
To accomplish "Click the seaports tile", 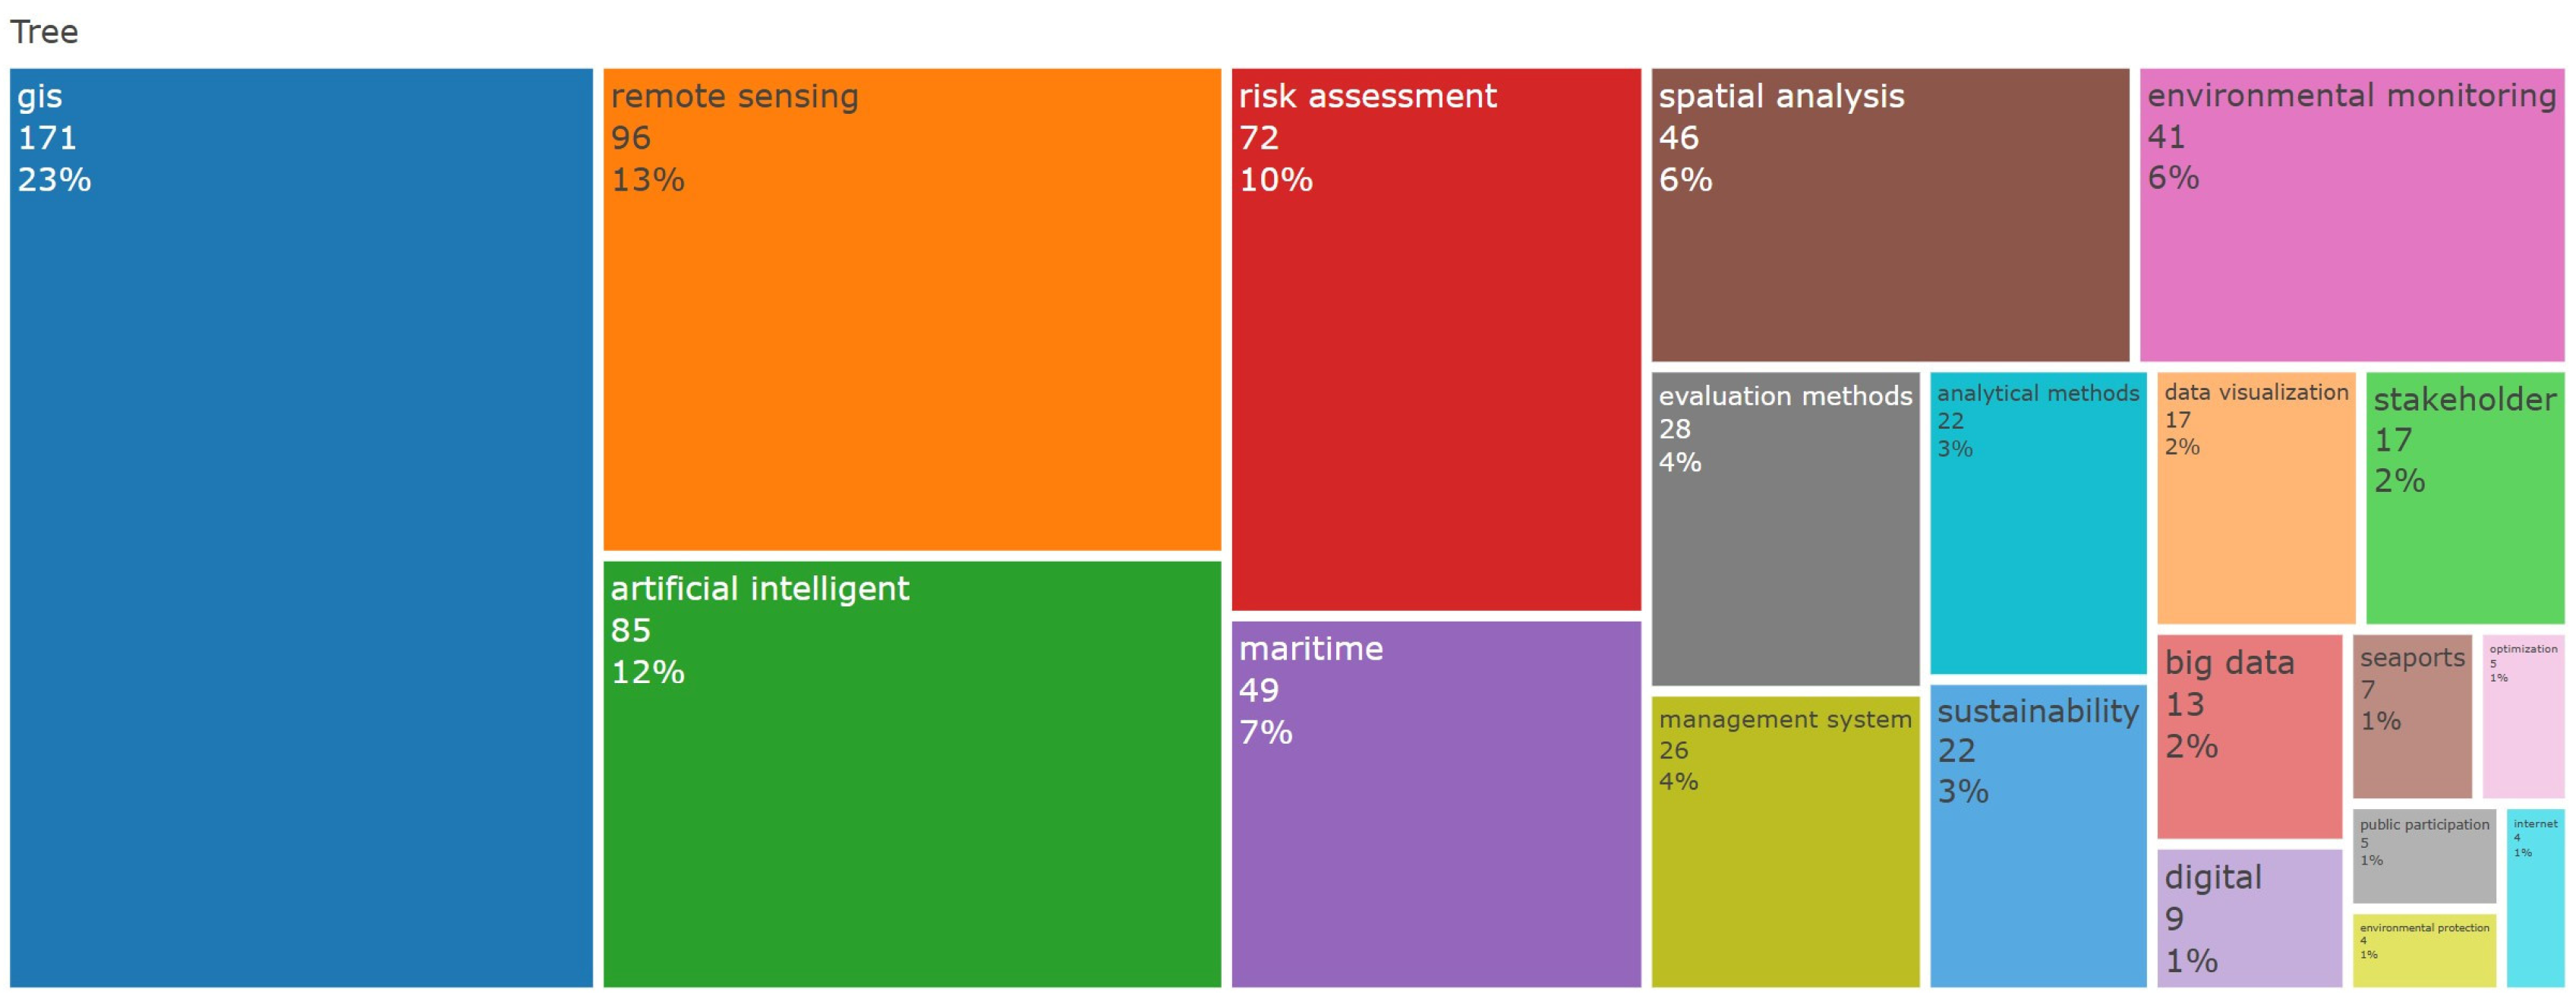I will pyautogui.click(x=2411, y=716).
